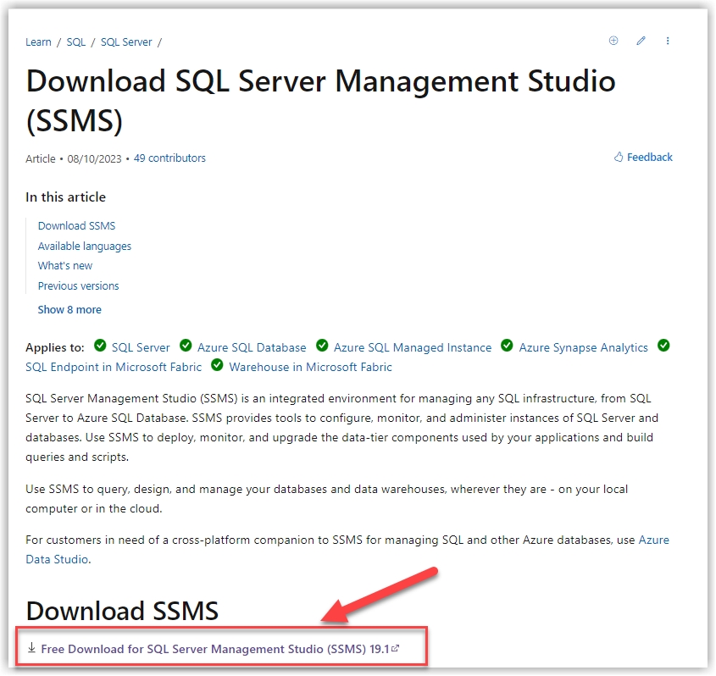The height and width of the screenshot is (676, 716).
Task: Click the green checkmark beside SQL Server
Action: coord(100,346)
